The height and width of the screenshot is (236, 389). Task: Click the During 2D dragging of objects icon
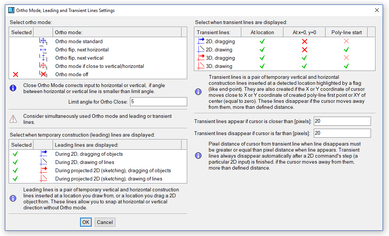click(x=43, y=154)
